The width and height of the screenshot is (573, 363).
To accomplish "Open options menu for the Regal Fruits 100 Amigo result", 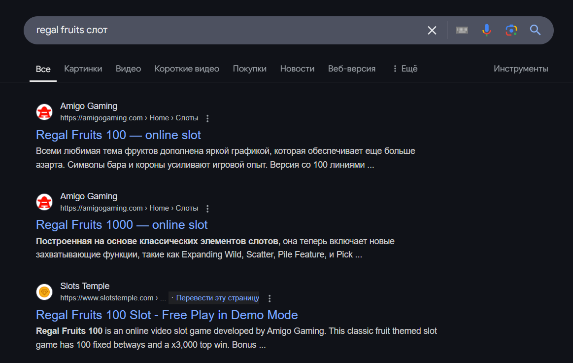I will (207, 118).
